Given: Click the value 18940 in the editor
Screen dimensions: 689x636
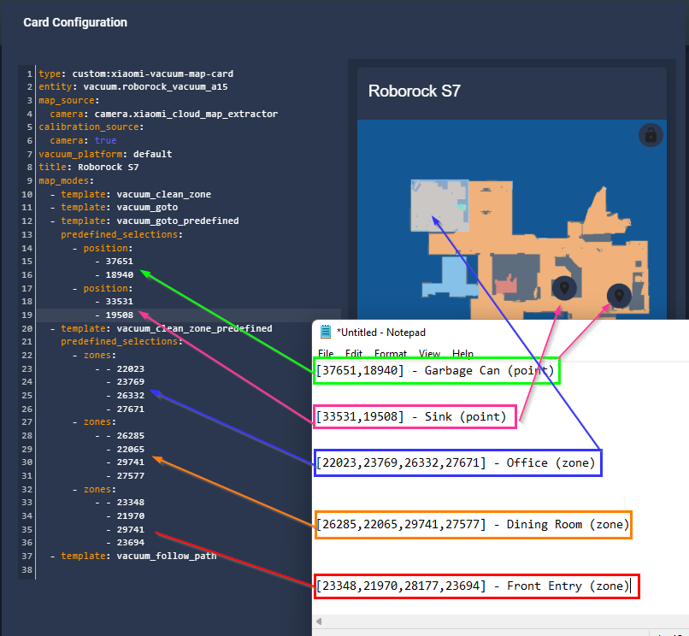Looking at the screenshot, I should [119, 274].
